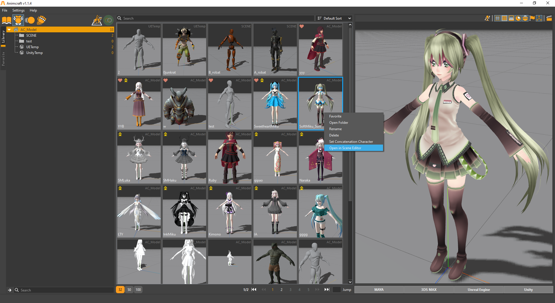Set page size to 50 items

pos(129,290)
